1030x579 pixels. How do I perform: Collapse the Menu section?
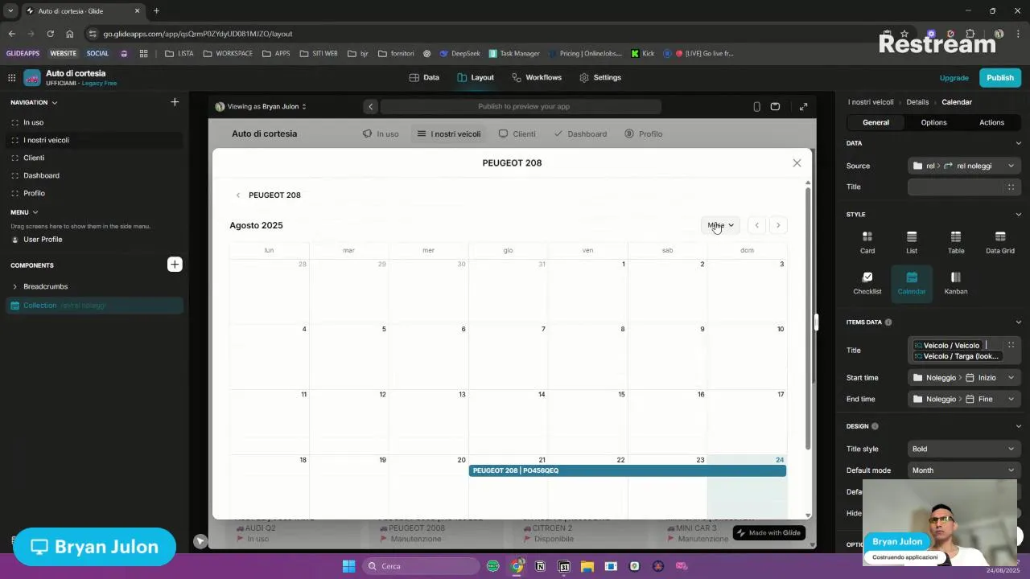[x=35, y=212]
